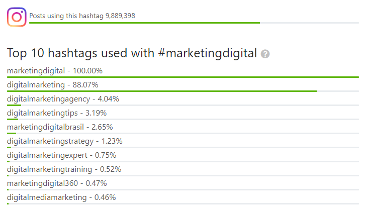The width and height of the screenshot is (366, 208).
Task: Click the bar under digitalmarketingtips
Action: (x=13, y=119)
